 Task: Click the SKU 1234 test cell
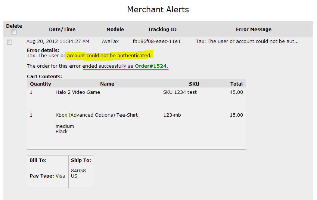[180, 92]
